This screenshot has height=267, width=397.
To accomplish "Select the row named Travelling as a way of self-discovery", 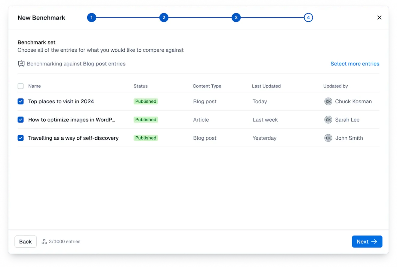I will click(73, 138).
